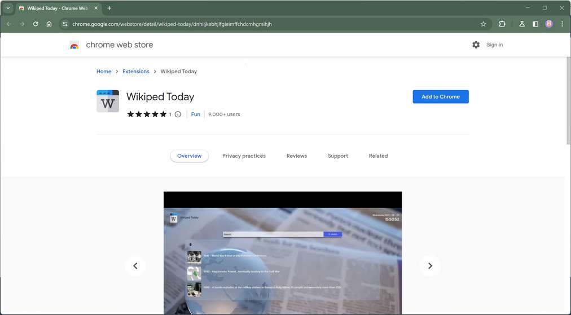The image size is (571, 315).
Task: Switch to Privacy practices tab
Action: click(244, 156)
